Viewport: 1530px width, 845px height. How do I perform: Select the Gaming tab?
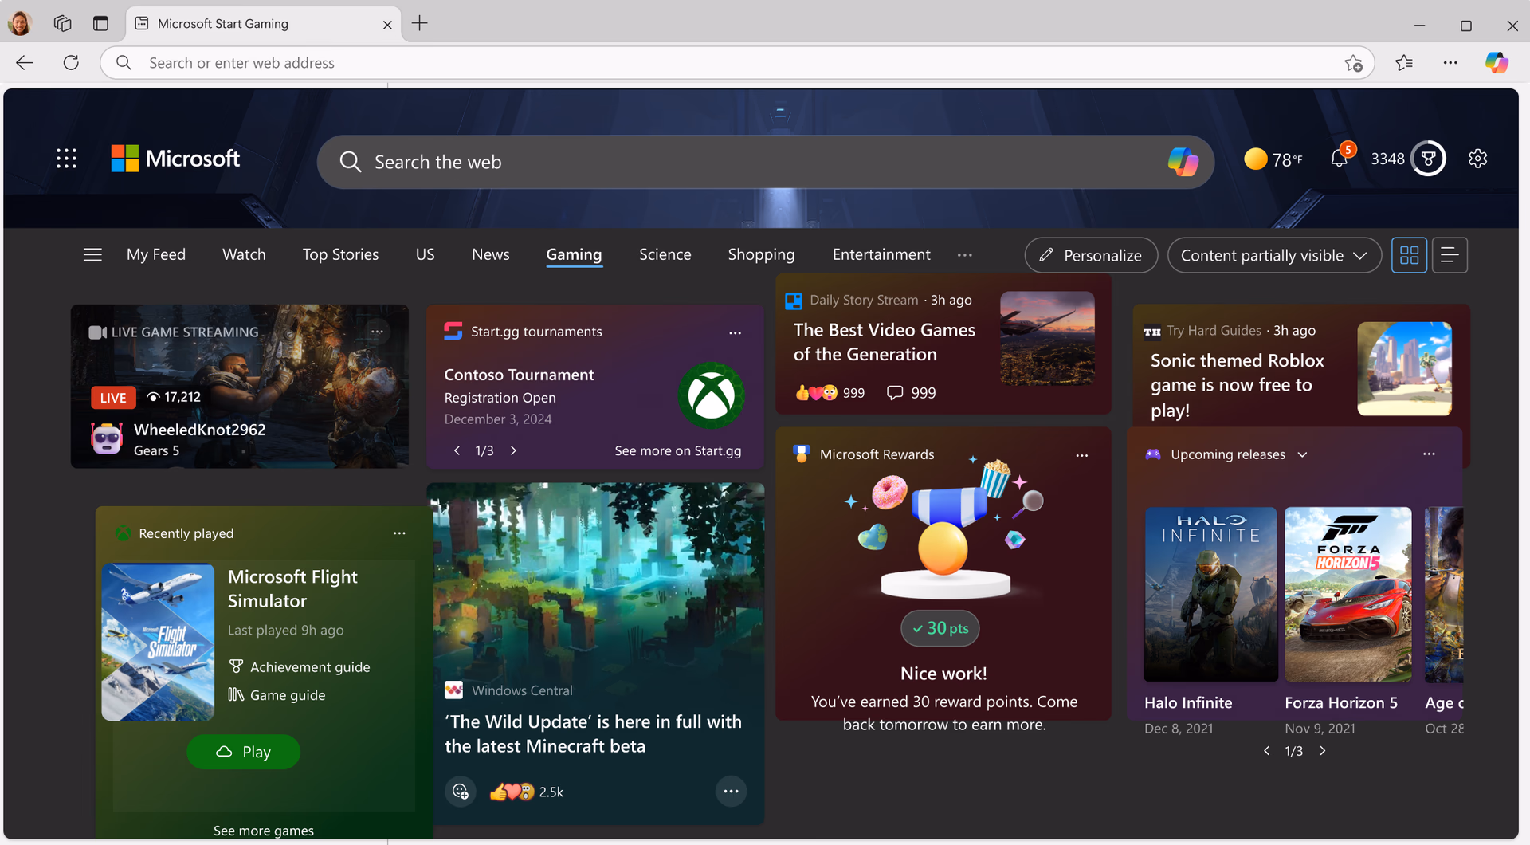tap(574, 255)
